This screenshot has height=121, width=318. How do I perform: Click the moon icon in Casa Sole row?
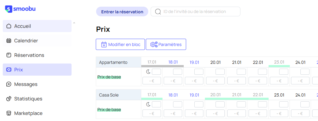[148, 104]
